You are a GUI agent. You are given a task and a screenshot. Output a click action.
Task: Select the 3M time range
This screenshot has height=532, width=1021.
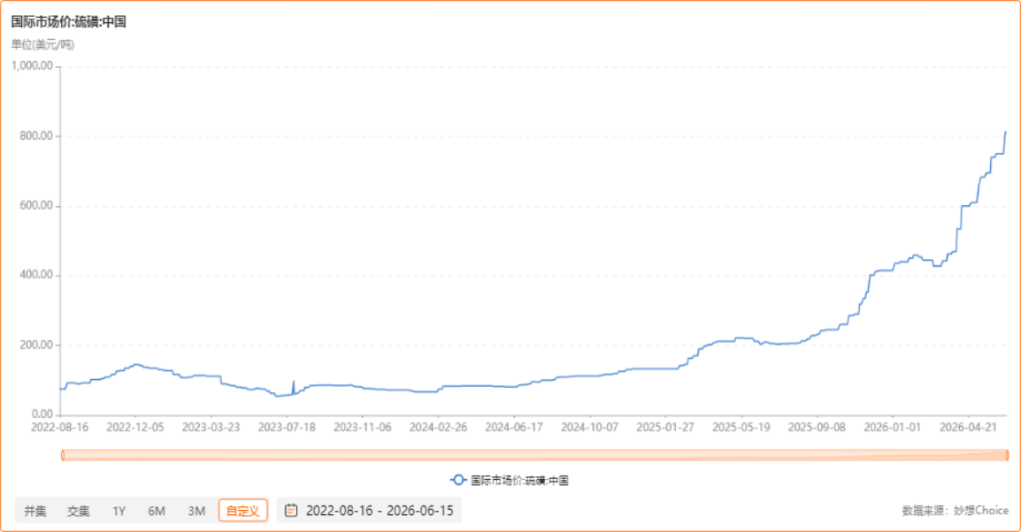pyautogui.click(x=196, y=511)
